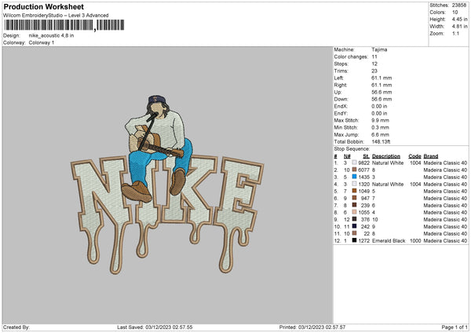Click 'Printed: 03/12/2023 02.57.57' footer text

click(312, 327)
